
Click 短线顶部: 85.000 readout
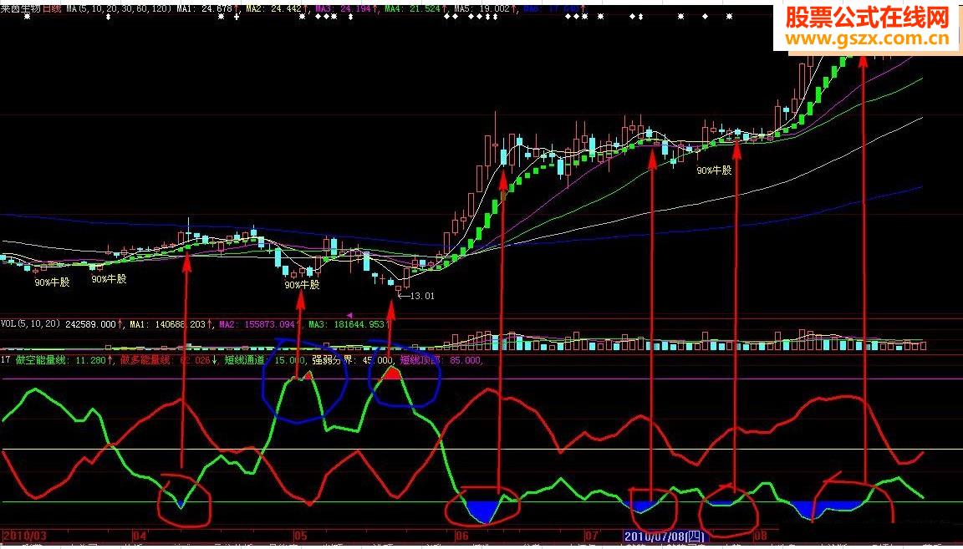(441, 360)
